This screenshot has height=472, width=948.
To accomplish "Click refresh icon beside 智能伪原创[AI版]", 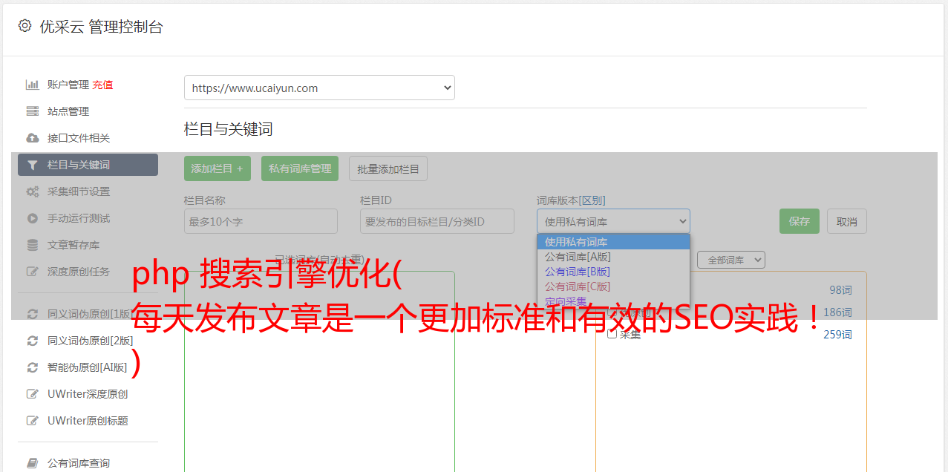I will coord(32,367).
